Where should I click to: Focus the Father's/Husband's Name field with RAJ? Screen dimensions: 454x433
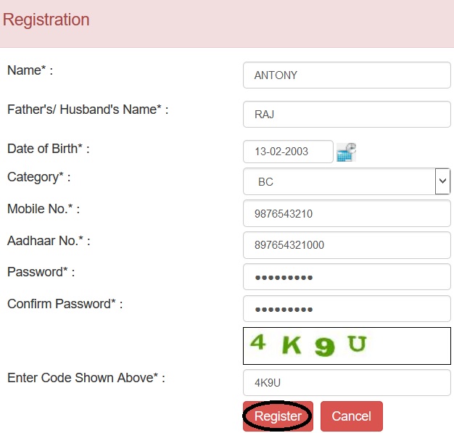[347, 114]
